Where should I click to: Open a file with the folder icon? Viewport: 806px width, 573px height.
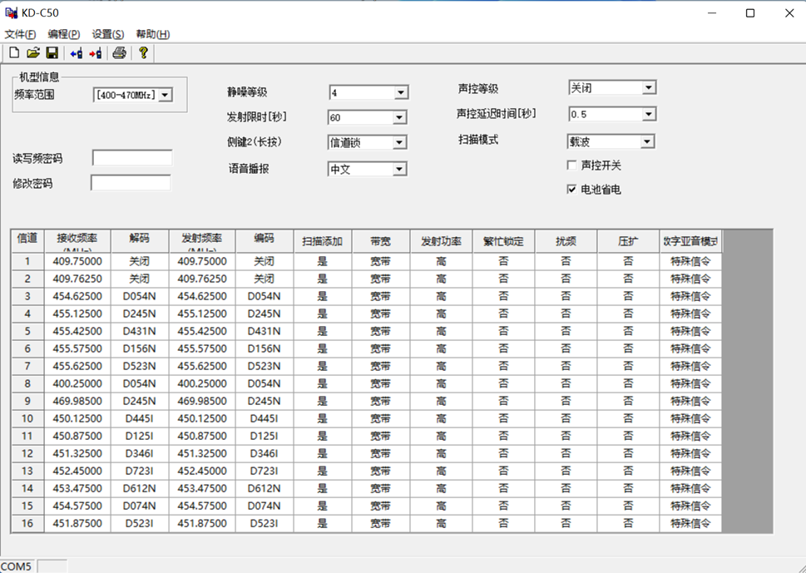coord(32,53)
